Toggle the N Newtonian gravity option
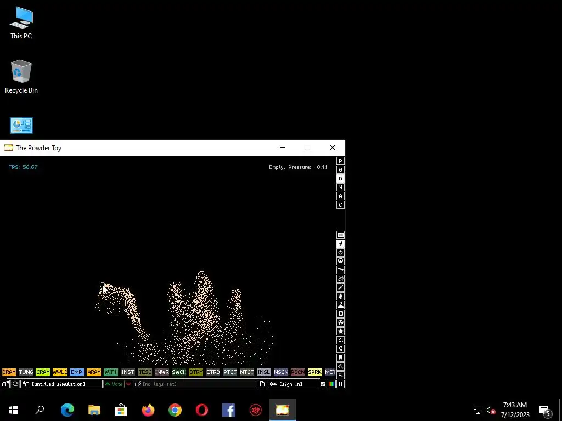Image resolution: width=562 pixels, height=421 pixels. click(x=340, y=187)
